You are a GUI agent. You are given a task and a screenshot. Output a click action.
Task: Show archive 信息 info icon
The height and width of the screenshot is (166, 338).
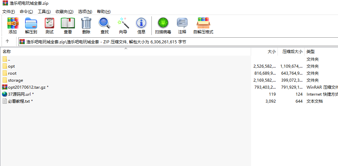(141, 23)
